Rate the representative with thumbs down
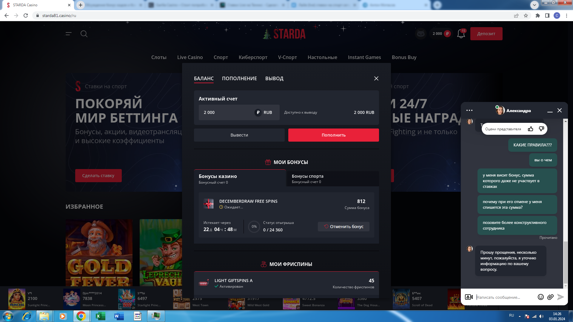 pyautogui.click(x=541, y=129)
